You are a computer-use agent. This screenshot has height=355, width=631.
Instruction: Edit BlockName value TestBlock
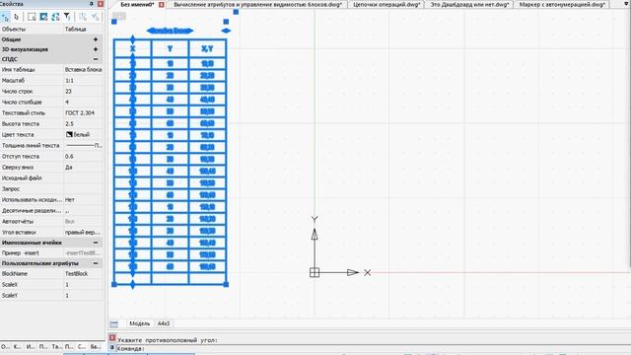pyautogui.click(x=83, y=274)
